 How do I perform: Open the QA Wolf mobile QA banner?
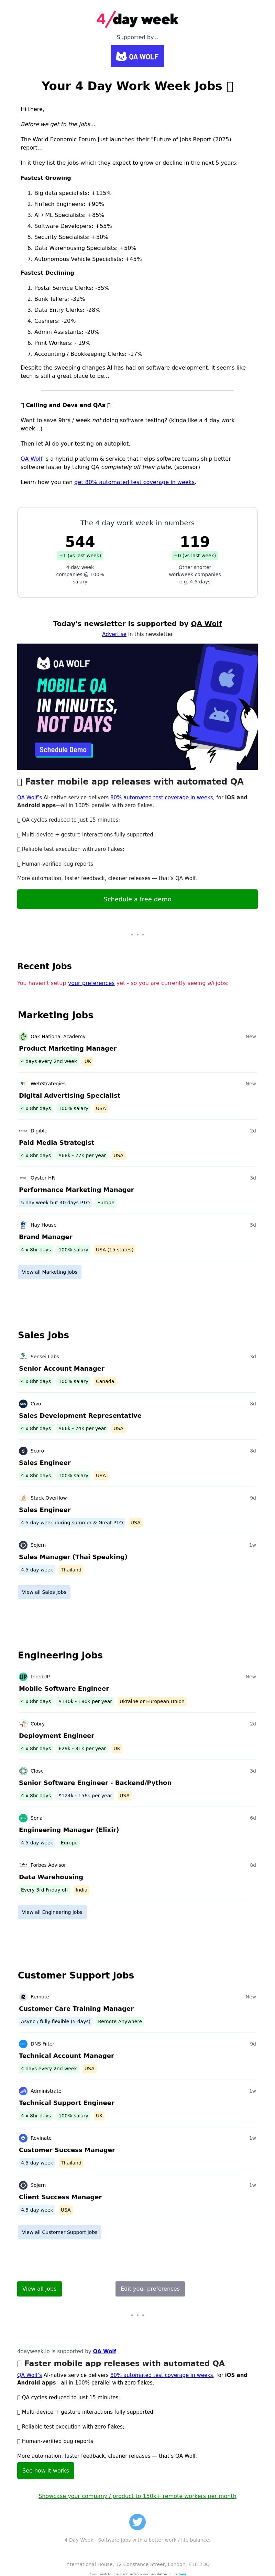(x=137, y=706)
